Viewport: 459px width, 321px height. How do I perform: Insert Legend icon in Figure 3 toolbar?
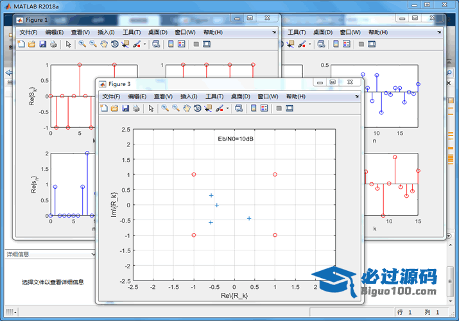click(264, 108)
